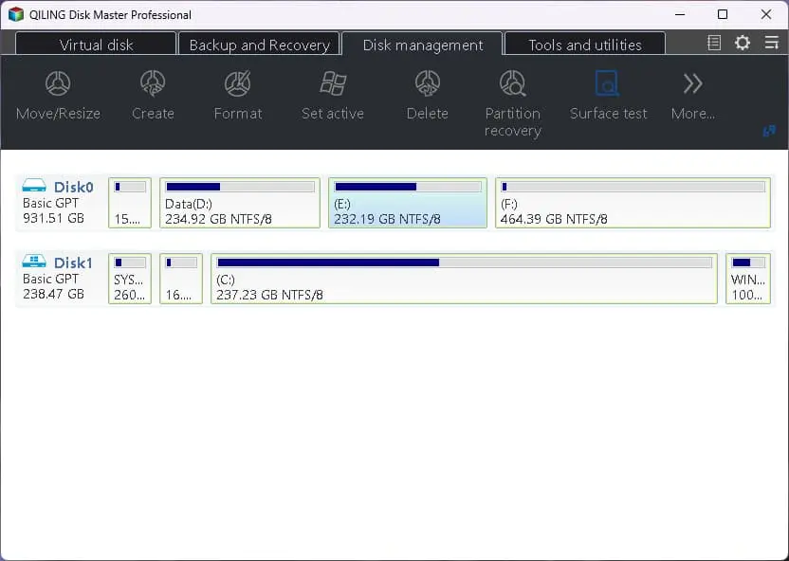Click the (C:) 237.23 GB partition
The image size is (789, 561).
464,279
